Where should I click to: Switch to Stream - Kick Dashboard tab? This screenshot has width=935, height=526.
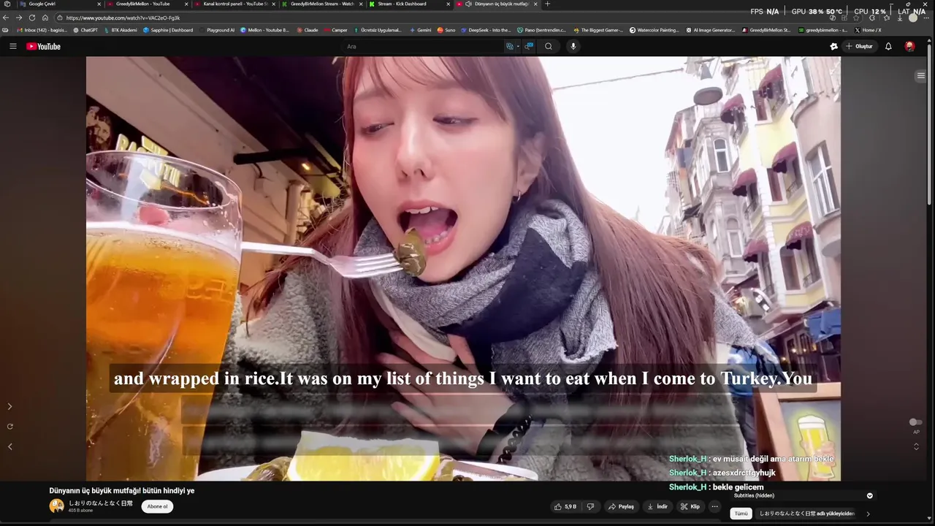pyautogui.click(x=409, y=4)
